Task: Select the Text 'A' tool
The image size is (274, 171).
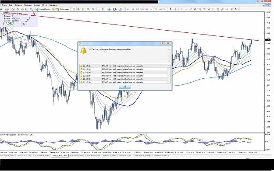Action: (227, 9)
